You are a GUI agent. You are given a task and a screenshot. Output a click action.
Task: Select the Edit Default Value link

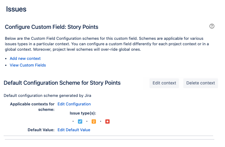[x=74, y=130]
